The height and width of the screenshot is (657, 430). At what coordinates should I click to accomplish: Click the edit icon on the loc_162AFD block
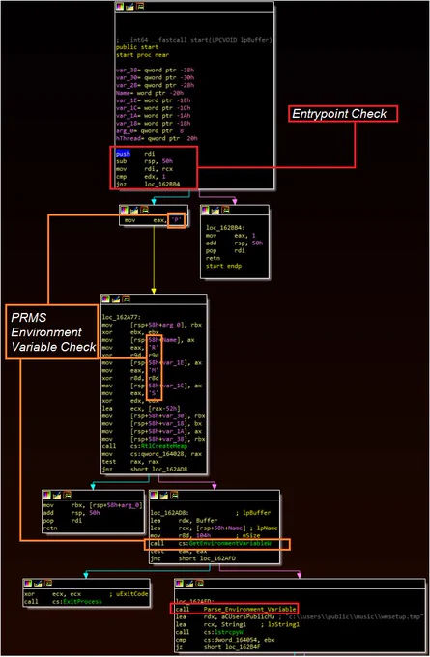click(x=189, y=584)
